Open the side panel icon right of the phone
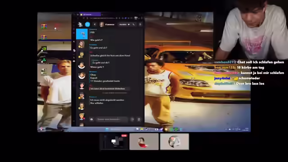The height and width of the screenshot is (162, 288). [x=140, y=24]
